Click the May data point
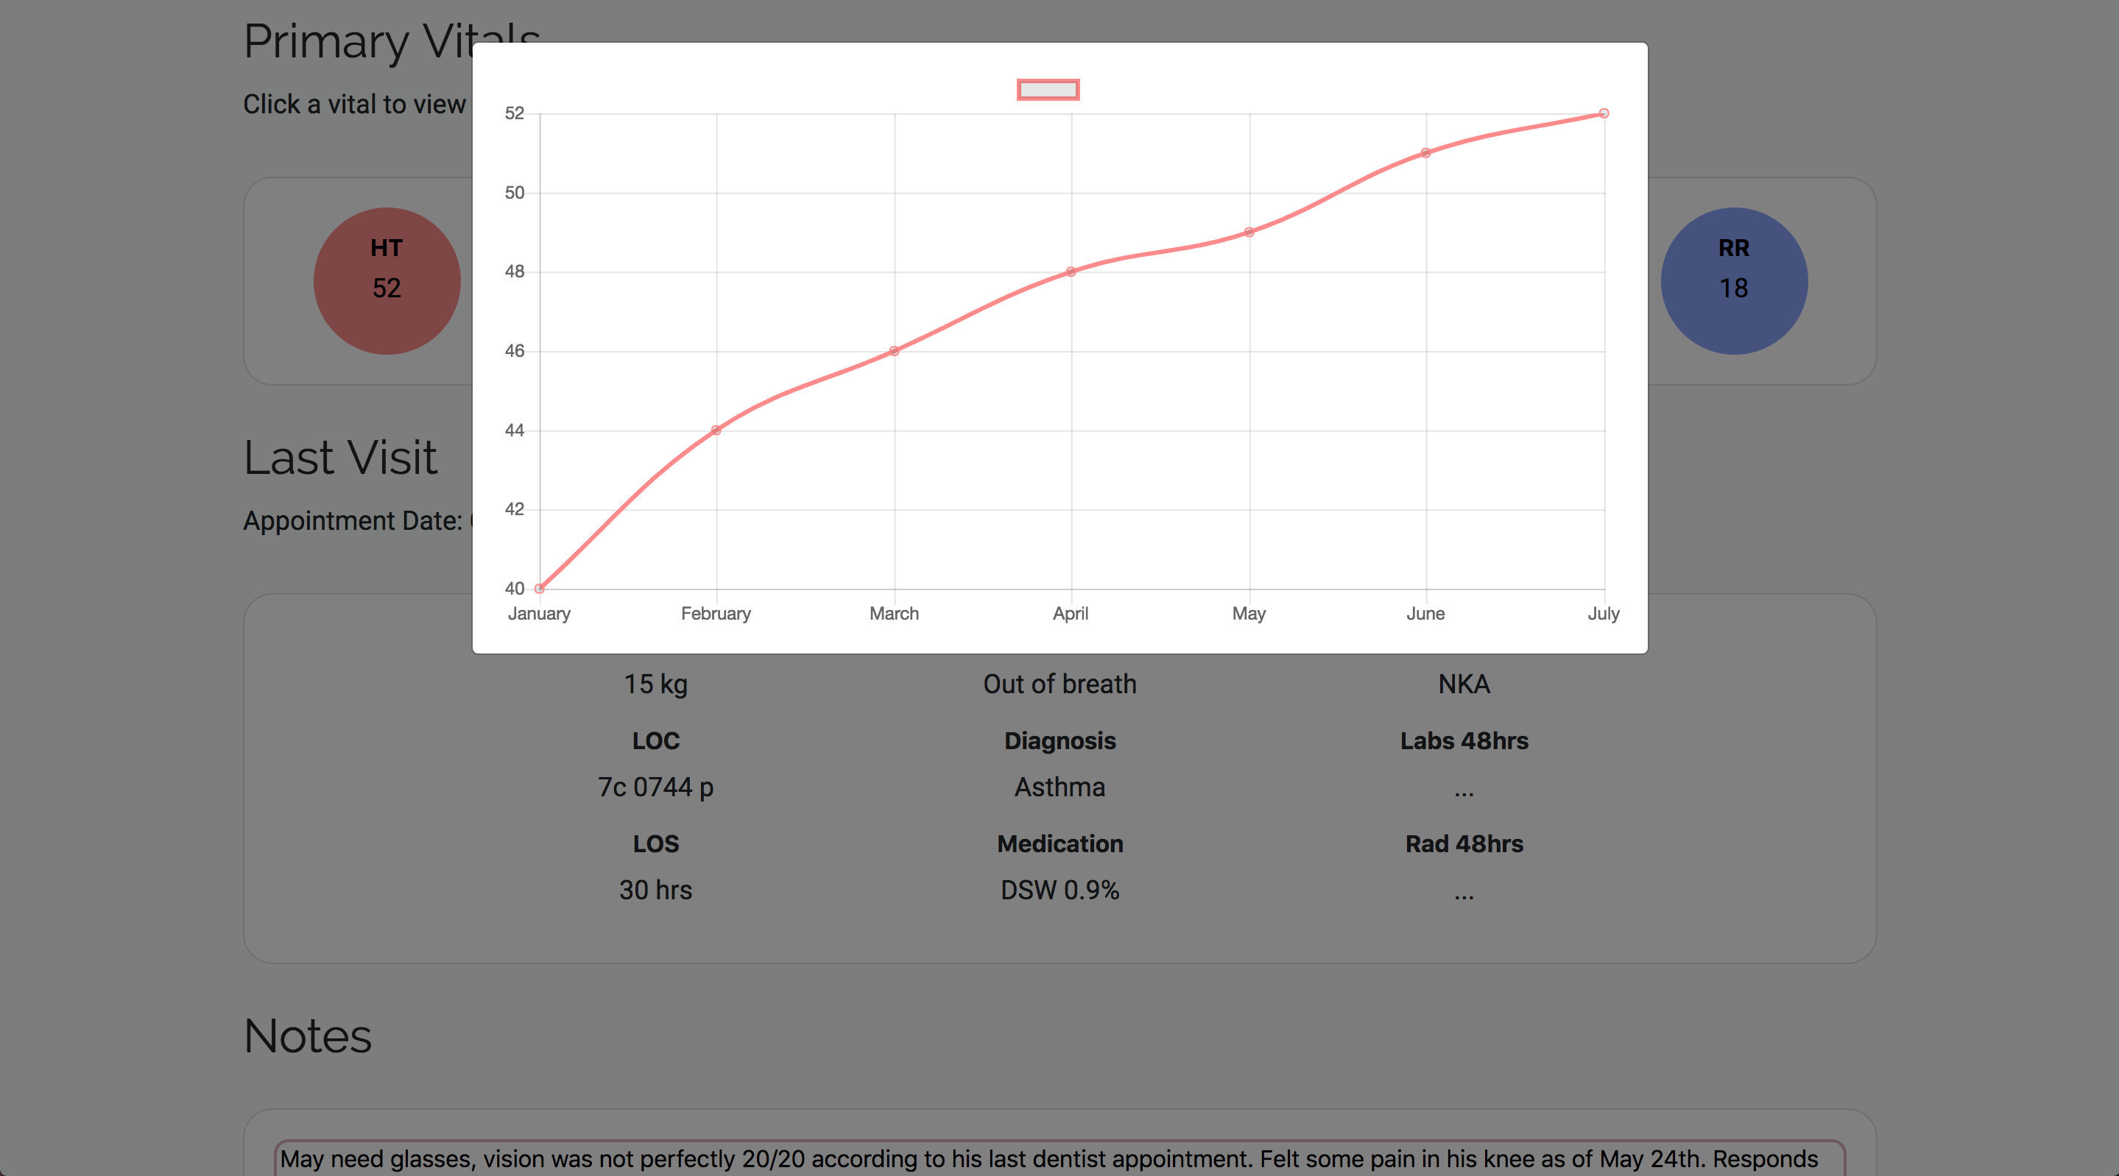This screenshot has height=1176, width=2119. tap(1249, 232)
